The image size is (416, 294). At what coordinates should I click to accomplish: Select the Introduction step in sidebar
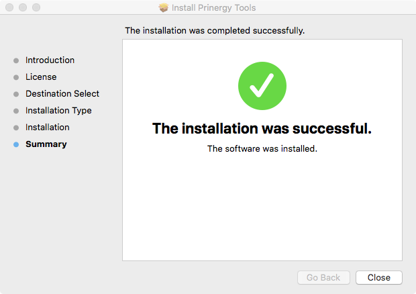pyautogui.click(x=50, y=60)
